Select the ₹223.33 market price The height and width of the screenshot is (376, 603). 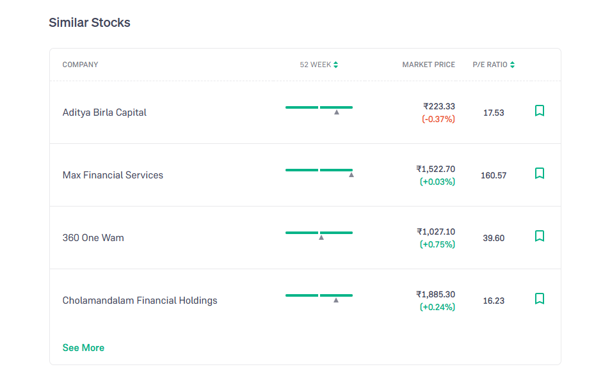click(438, 106)
